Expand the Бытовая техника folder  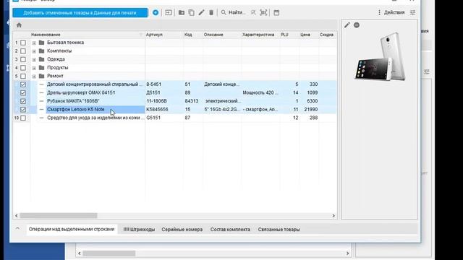[x=34, y=43]
